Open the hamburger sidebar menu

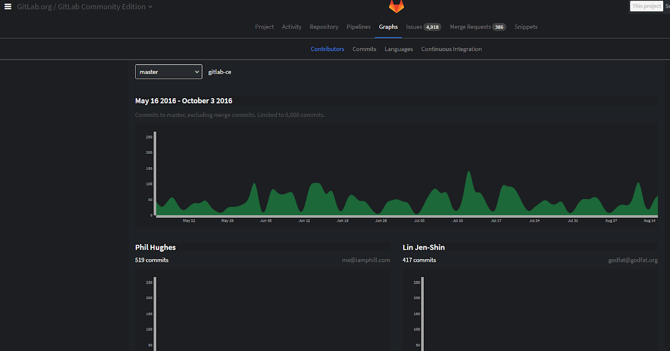point(8,7)
